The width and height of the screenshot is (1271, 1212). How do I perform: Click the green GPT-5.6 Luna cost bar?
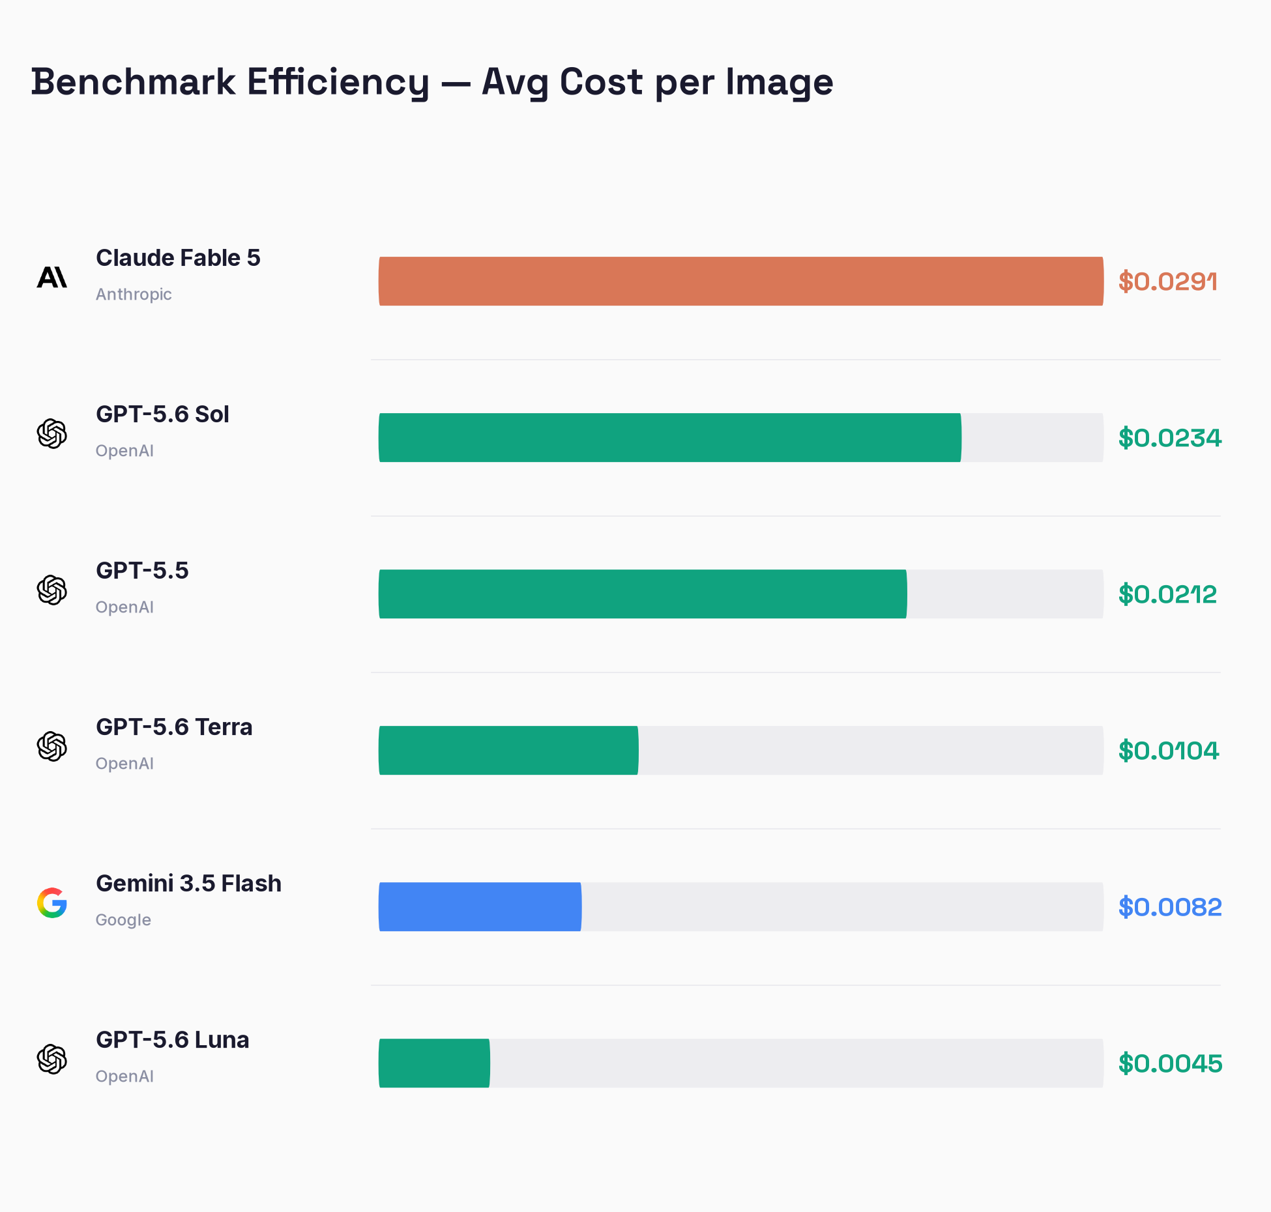[x=434, y=1063]
